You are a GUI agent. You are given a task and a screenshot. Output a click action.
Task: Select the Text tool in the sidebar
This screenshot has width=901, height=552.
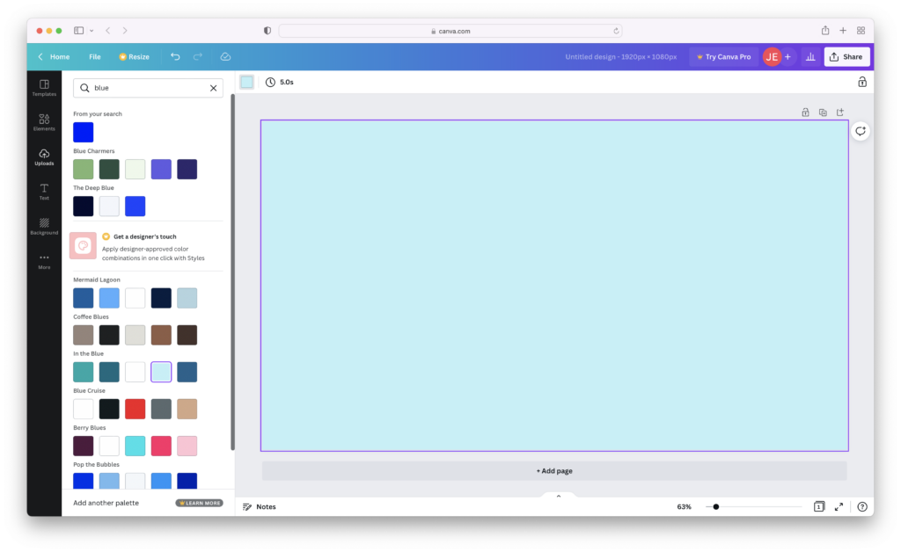coord(44,191)
